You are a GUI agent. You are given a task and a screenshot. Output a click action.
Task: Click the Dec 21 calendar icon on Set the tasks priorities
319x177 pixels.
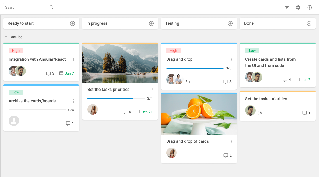(138, 111)
